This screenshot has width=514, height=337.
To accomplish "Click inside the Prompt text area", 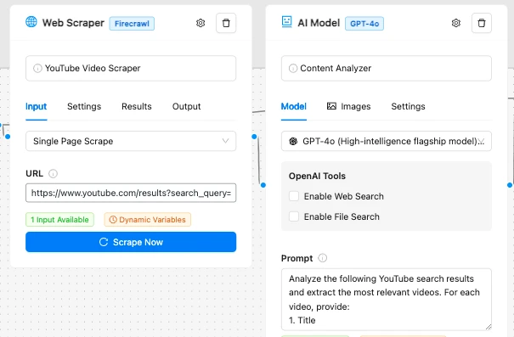I will pyautogui.click(x=387, y=300).
